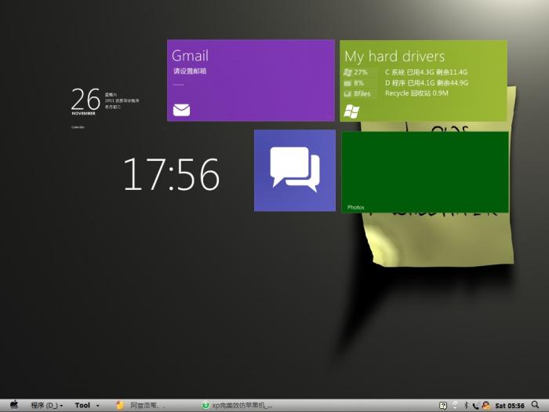549x412 pixels.
Task: Click the Photos label on green tile
Action: pyautogui.click(x=356, y=207)
